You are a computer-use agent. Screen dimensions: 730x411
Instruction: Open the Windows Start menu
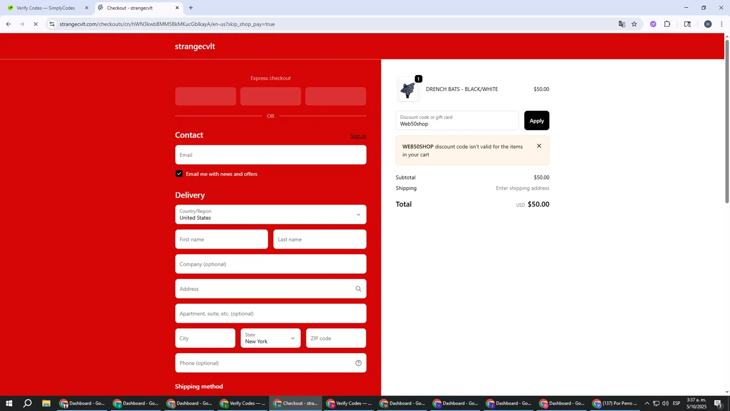[9, 403]
